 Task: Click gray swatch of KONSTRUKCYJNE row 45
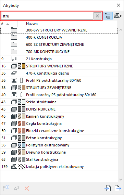coord(24,109)
